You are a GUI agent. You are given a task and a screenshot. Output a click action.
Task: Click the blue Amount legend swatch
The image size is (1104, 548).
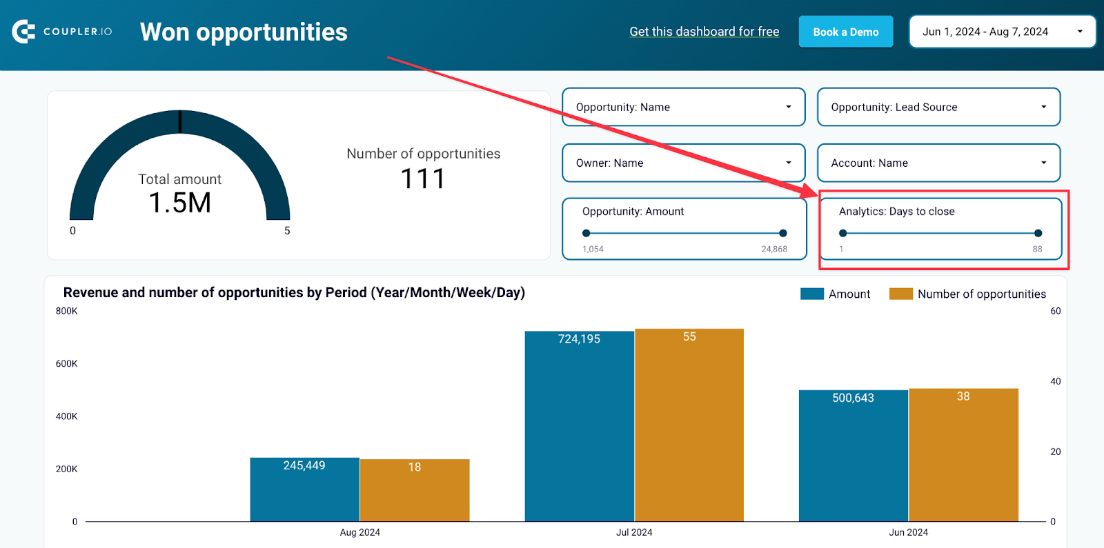(812, 294)
